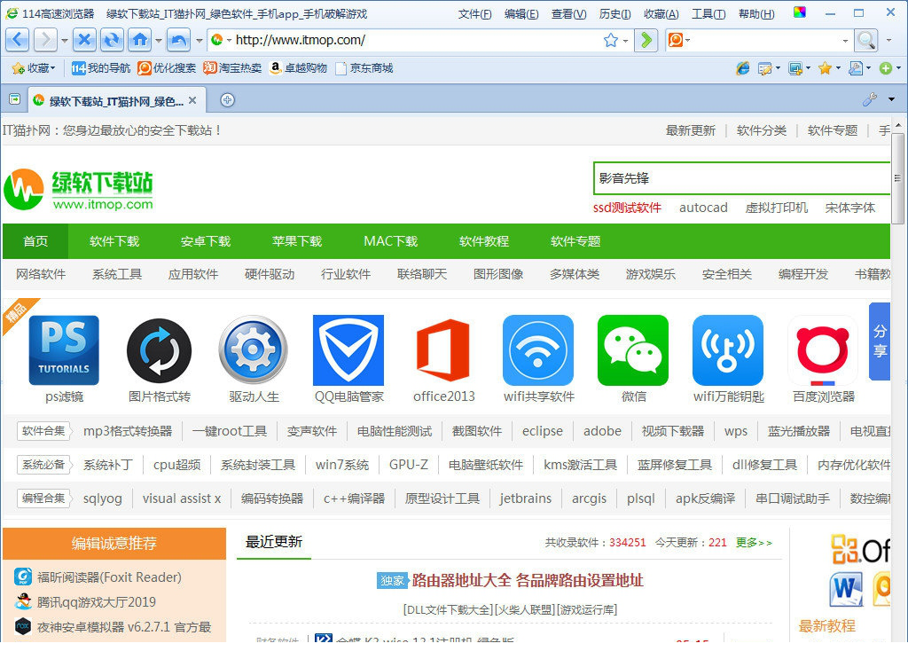Stop loading with the X toolbar button

point(84,40)
